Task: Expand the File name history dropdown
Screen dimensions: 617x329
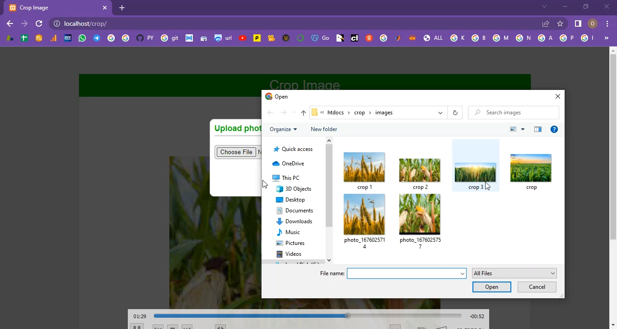Action: point(462,273)
